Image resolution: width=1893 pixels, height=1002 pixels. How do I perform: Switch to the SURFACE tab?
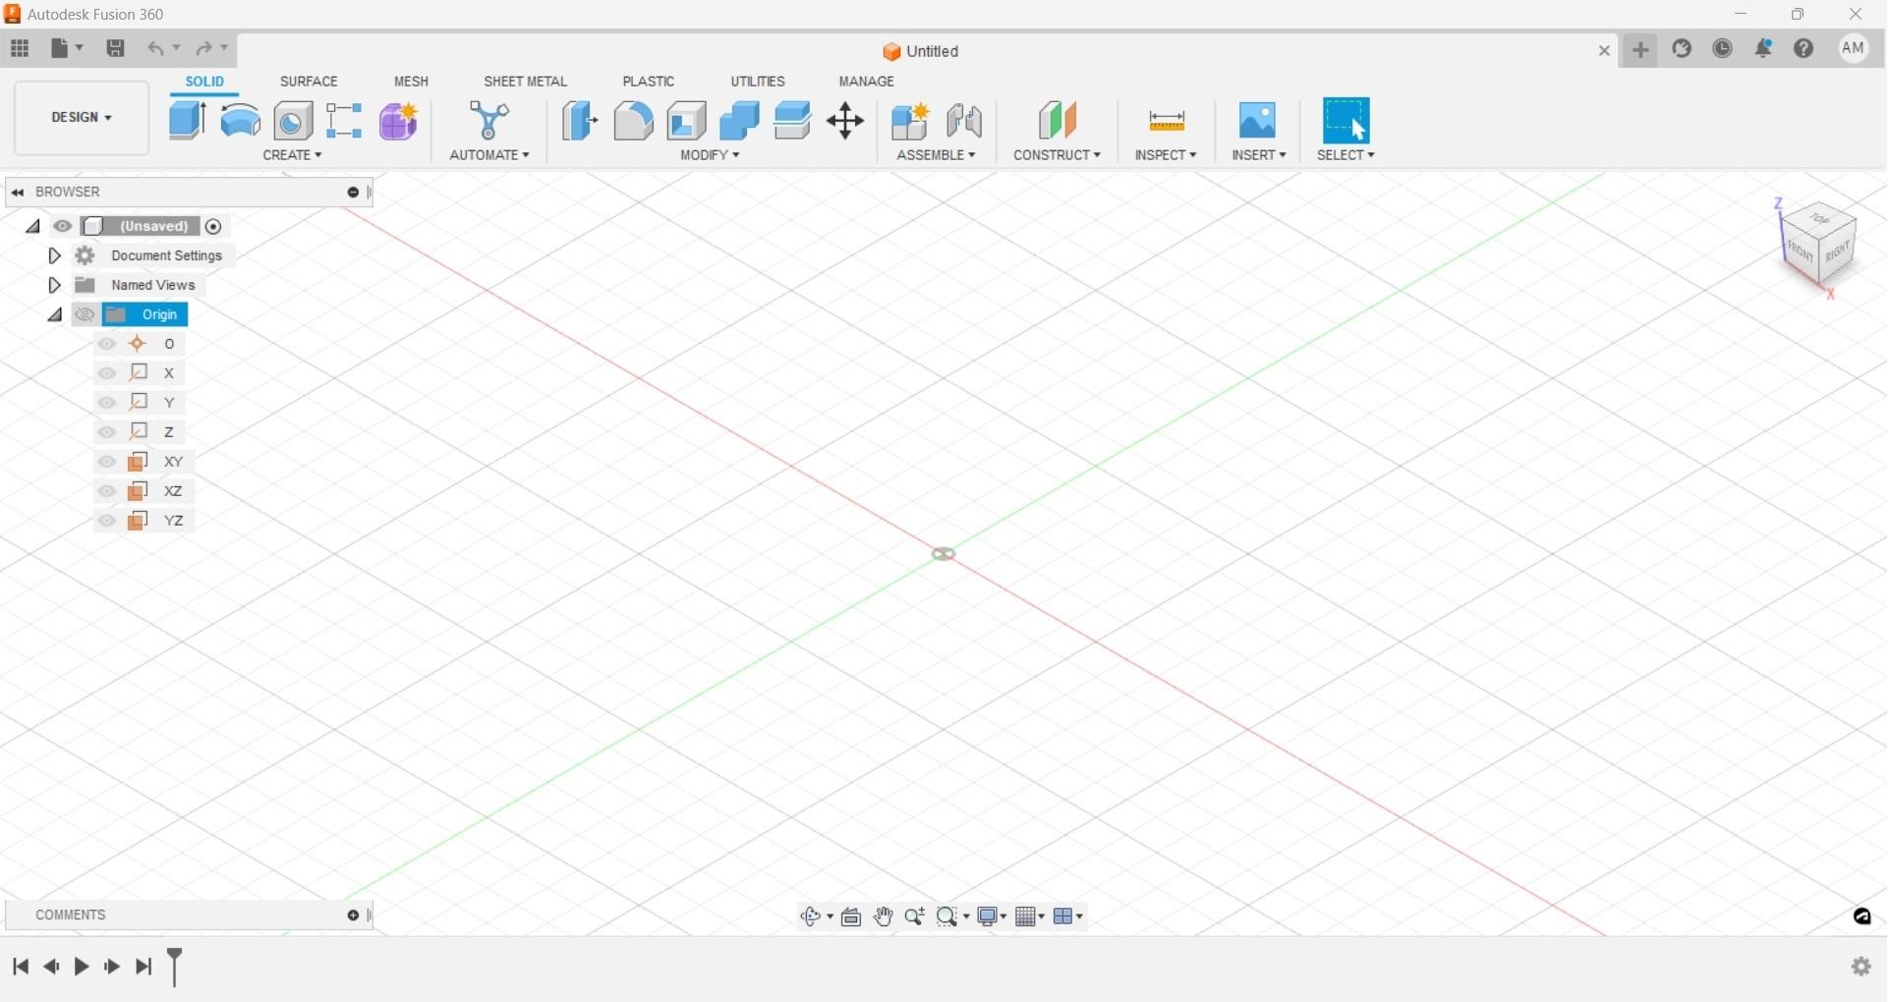tap(310, 82)
